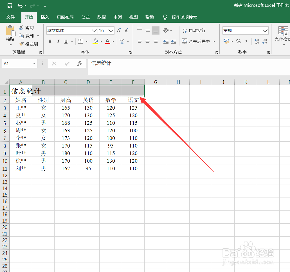The image size is (290, 272).
Task: Open the 对齐方式 dialog launcher
Action: coord(217,53)
